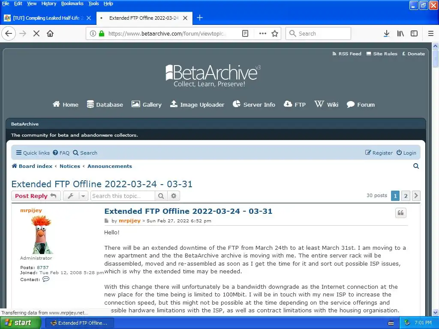Open Image Uploader in site navigation
This screenshot has width=439, height=329.
coord(197,105)
